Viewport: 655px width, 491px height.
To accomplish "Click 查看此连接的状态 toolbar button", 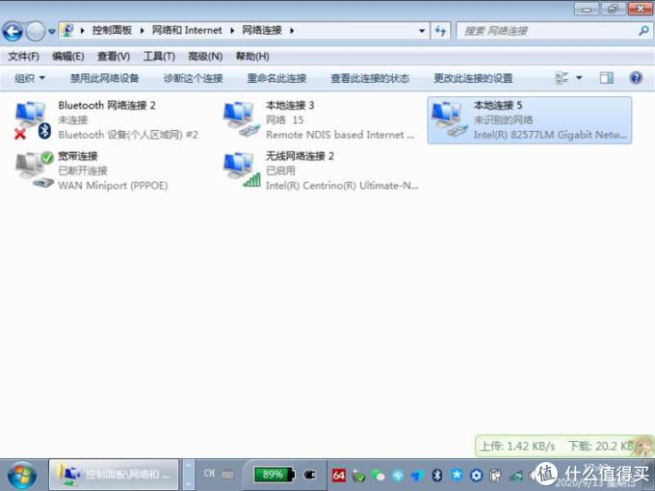I will coord(370,78).
